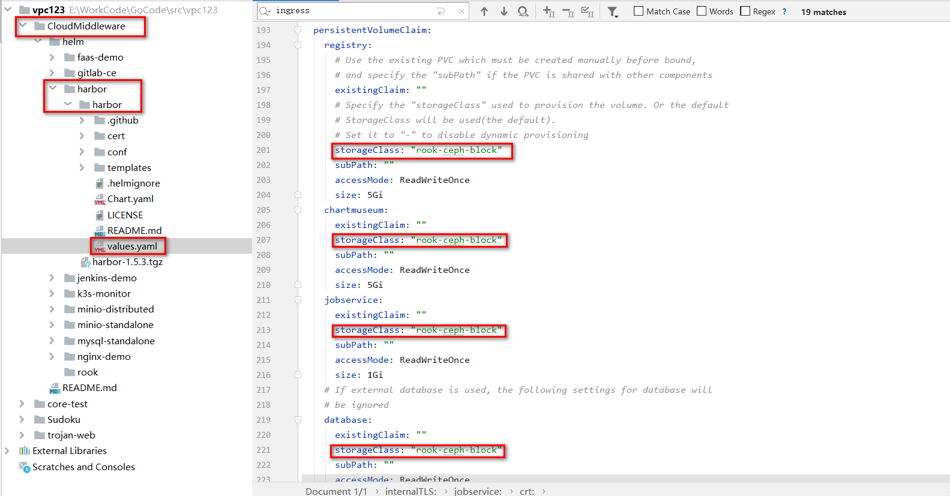Select harbor-1.5.3.tgz archive file

[127, 261]
